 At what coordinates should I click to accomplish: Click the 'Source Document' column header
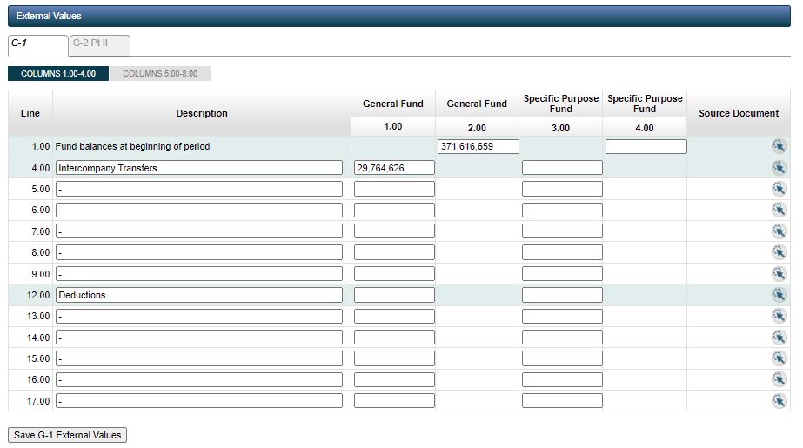tap(739, 113)
